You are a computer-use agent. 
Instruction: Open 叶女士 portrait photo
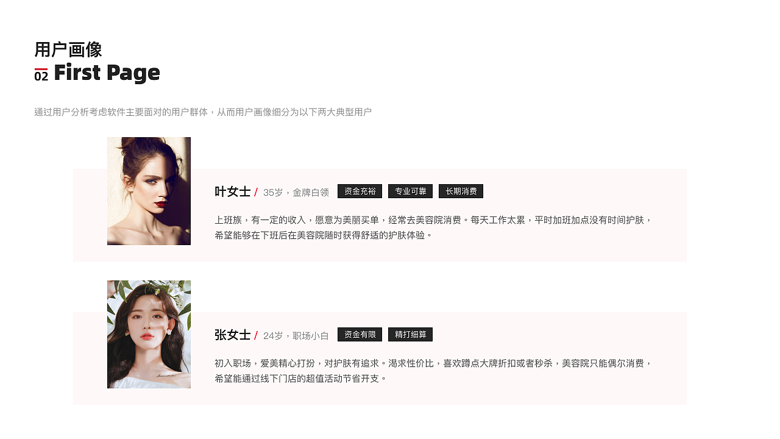(x=149, y=191)
